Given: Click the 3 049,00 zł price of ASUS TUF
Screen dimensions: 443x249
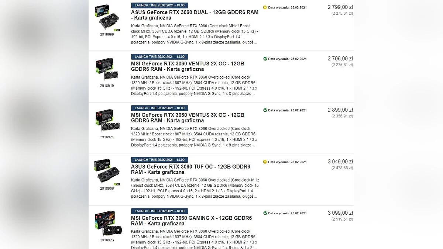Looking at the screenshot, I should coord(340,162).
